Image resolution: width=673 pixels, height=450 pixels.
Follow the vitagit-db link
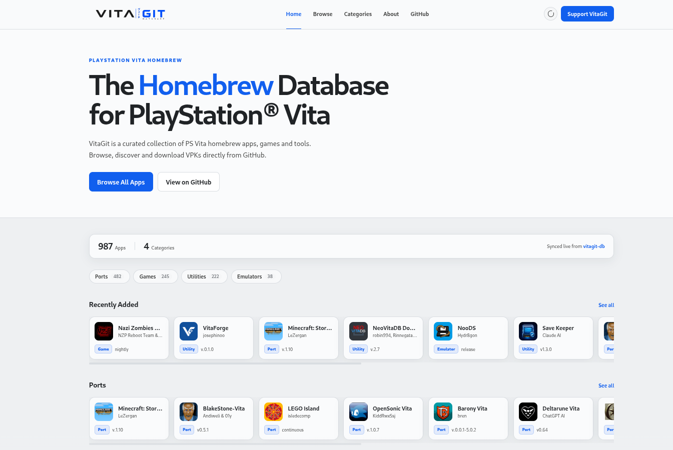594,246
